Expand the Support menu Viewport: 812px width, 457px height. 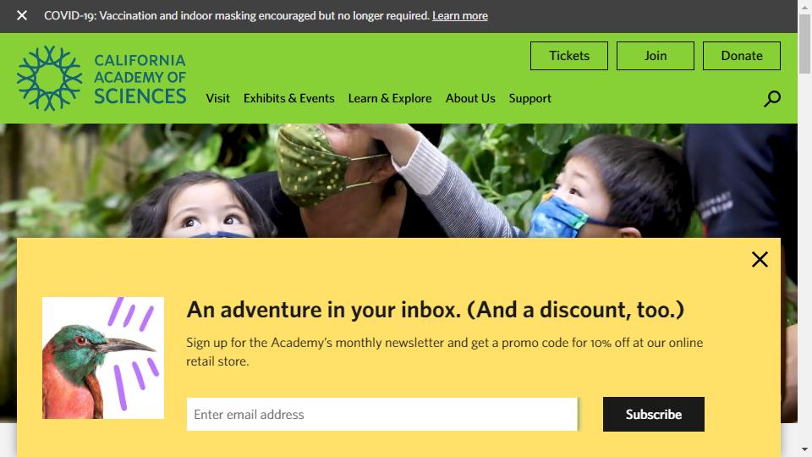click(529, 98)
